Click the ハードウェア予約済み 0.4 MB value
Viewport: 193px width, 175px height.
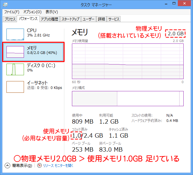[172, 120]
